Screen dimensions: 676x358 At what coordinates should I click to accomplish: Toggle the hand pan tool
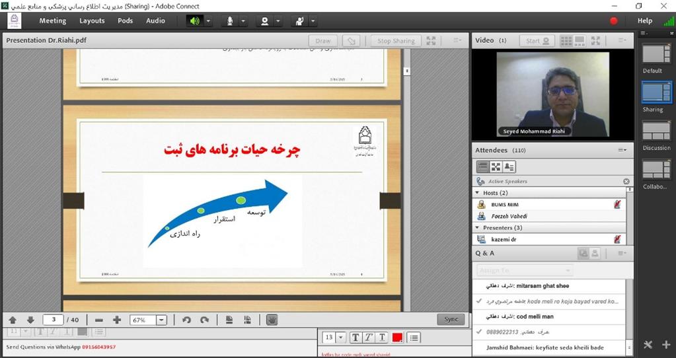click(272, 320)
